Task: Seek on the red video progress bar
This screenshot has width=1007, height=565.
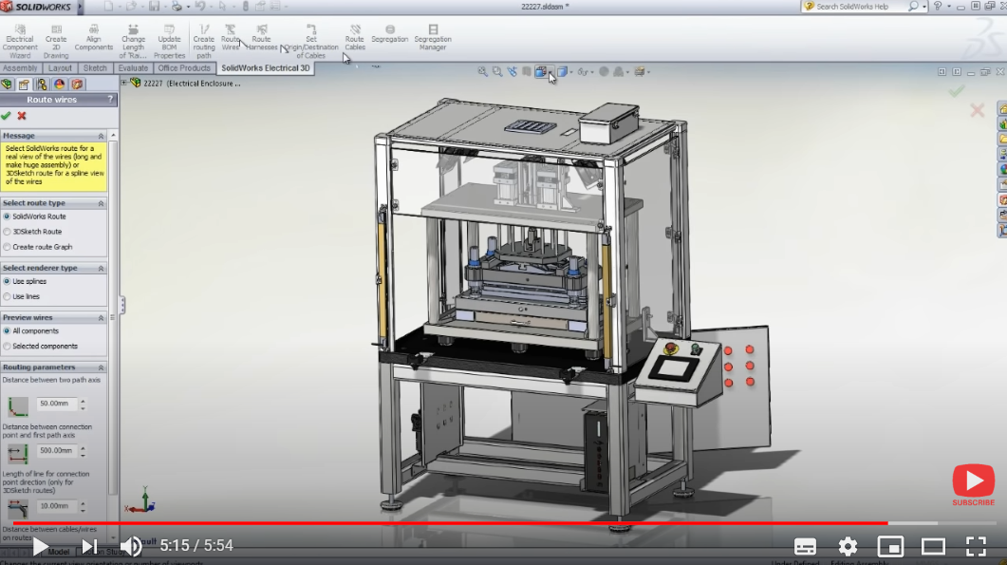Action: [x=503, y=523]
